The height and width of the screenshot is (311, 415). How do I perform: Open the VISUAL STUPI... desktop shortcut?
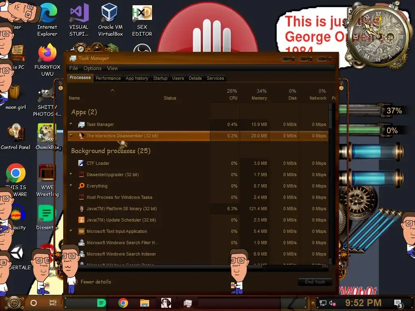79,20
